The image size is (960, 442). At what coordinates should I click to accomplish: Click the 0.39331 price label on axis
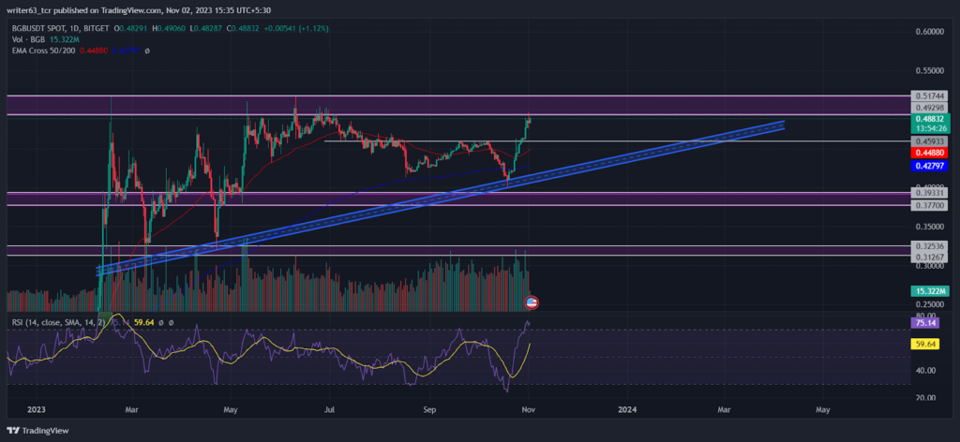pyautogui.click(x=929, y=193)
